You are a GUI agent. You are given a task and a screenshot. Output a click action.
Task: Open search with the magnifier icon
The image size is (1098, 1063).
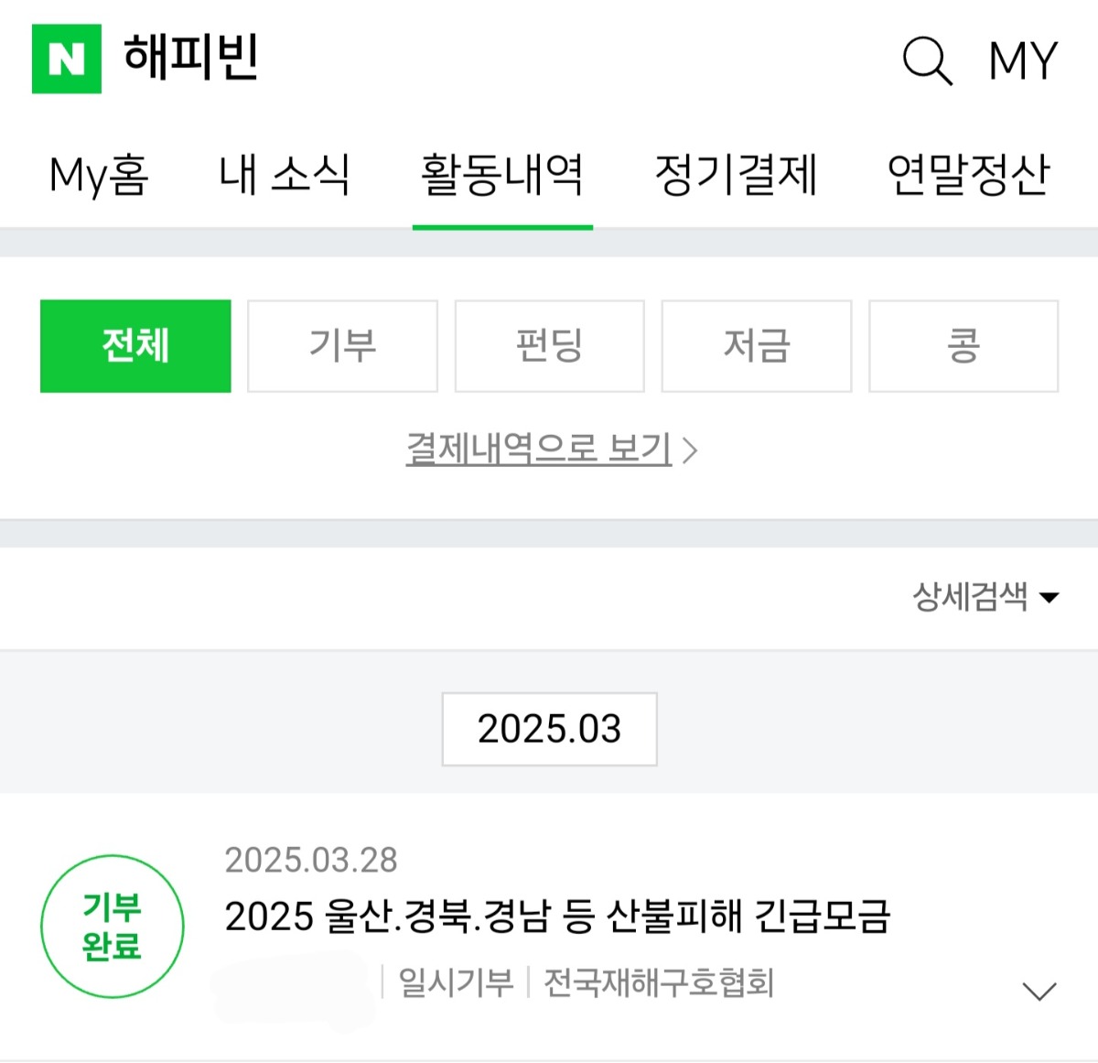927,60
